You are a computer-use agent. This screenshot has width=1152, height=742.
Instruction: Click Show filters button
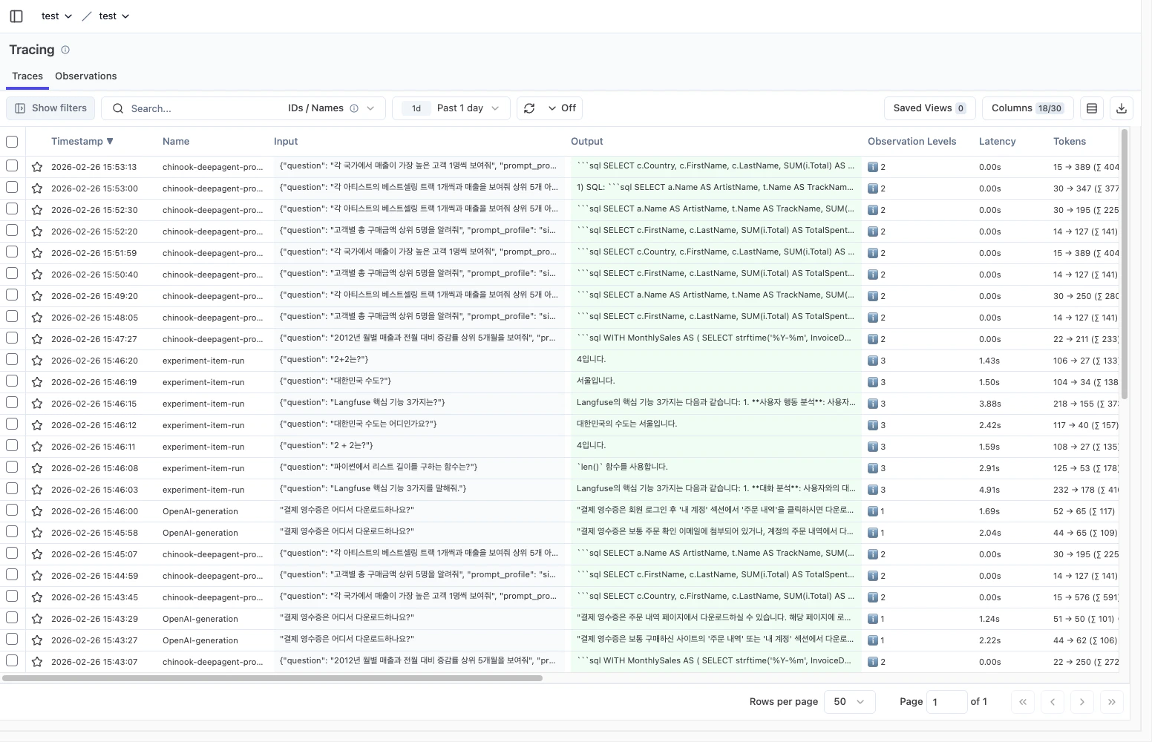tap(50, 108)
